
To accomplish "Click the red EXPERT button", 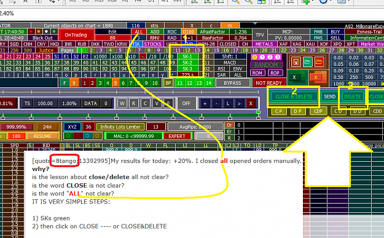I will [177, 136].
